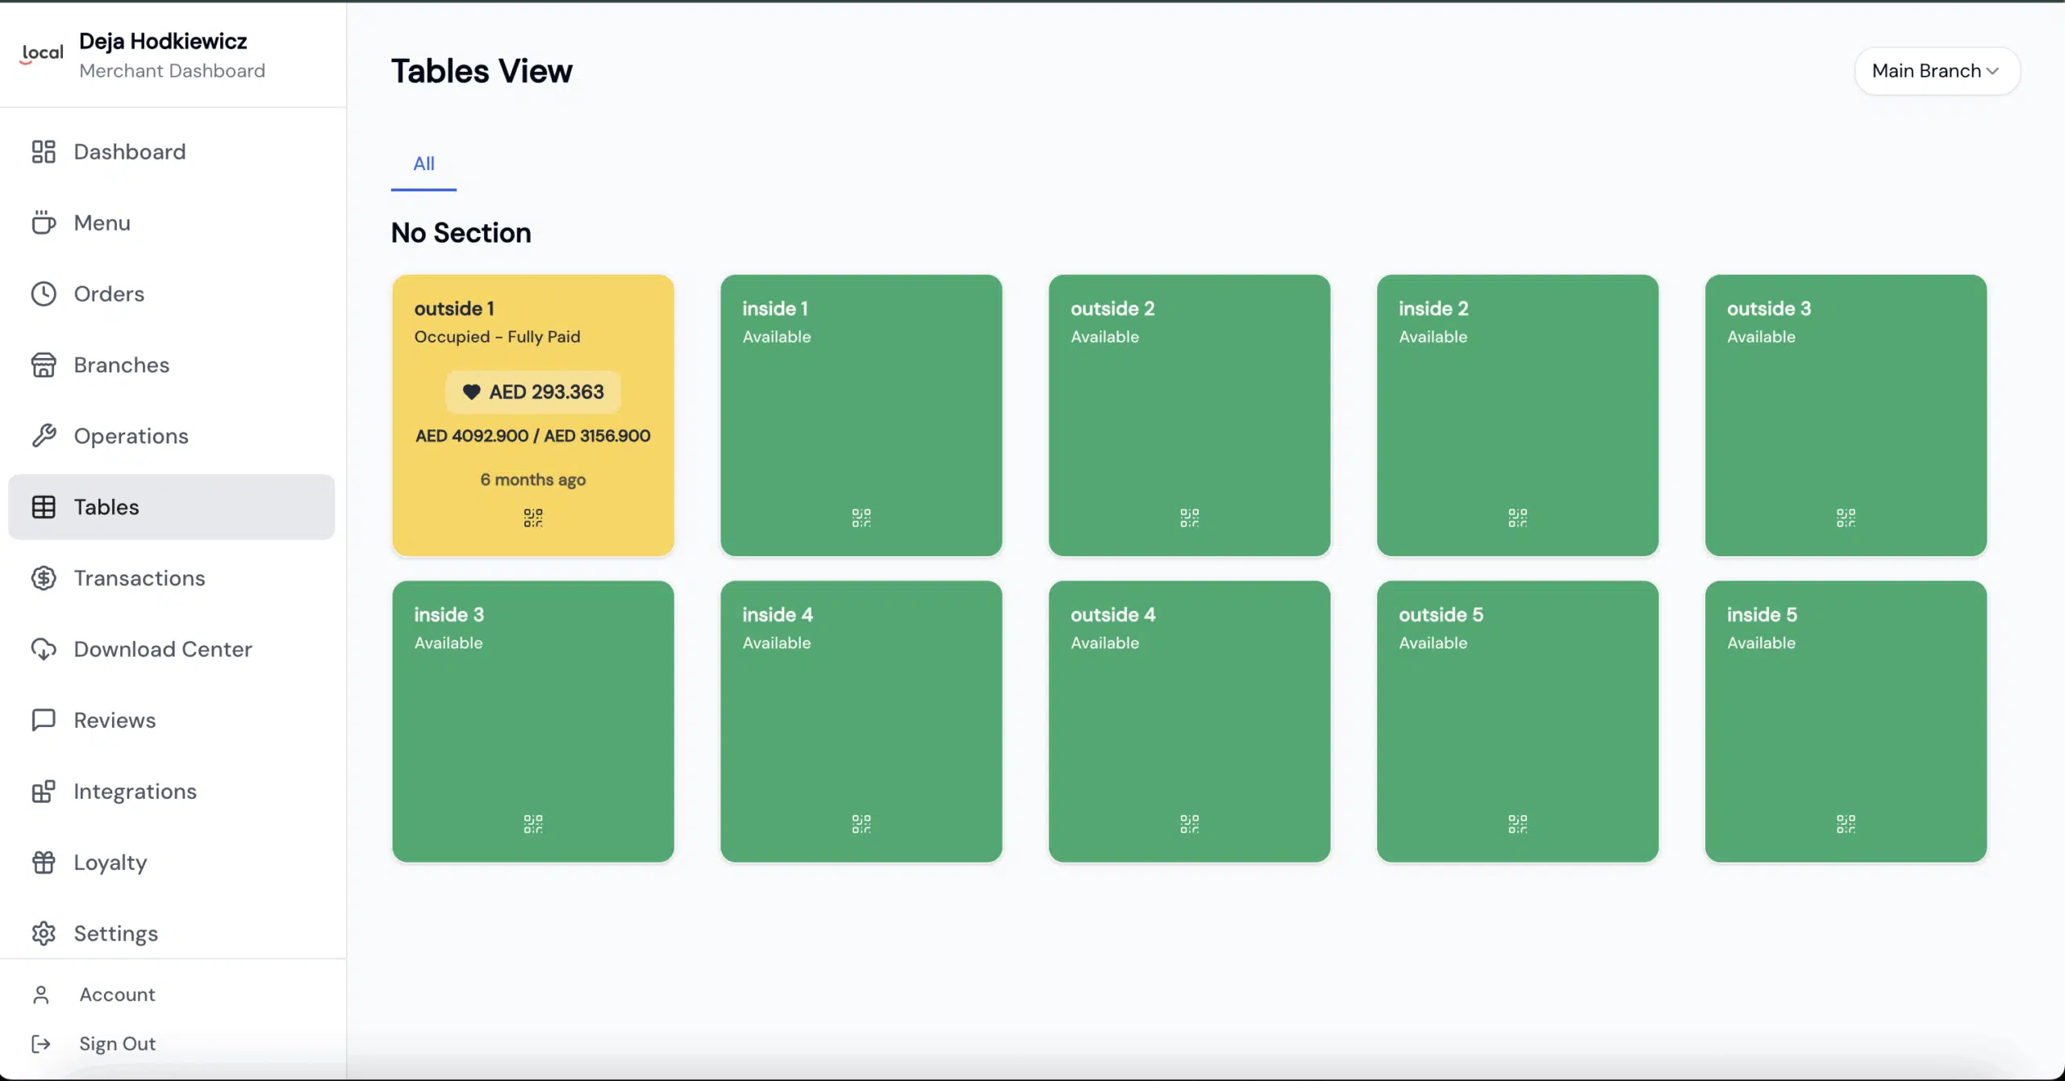Open the Settings gear icon
This screenshot has height=1081, width=2065.
tap(44, 933)
